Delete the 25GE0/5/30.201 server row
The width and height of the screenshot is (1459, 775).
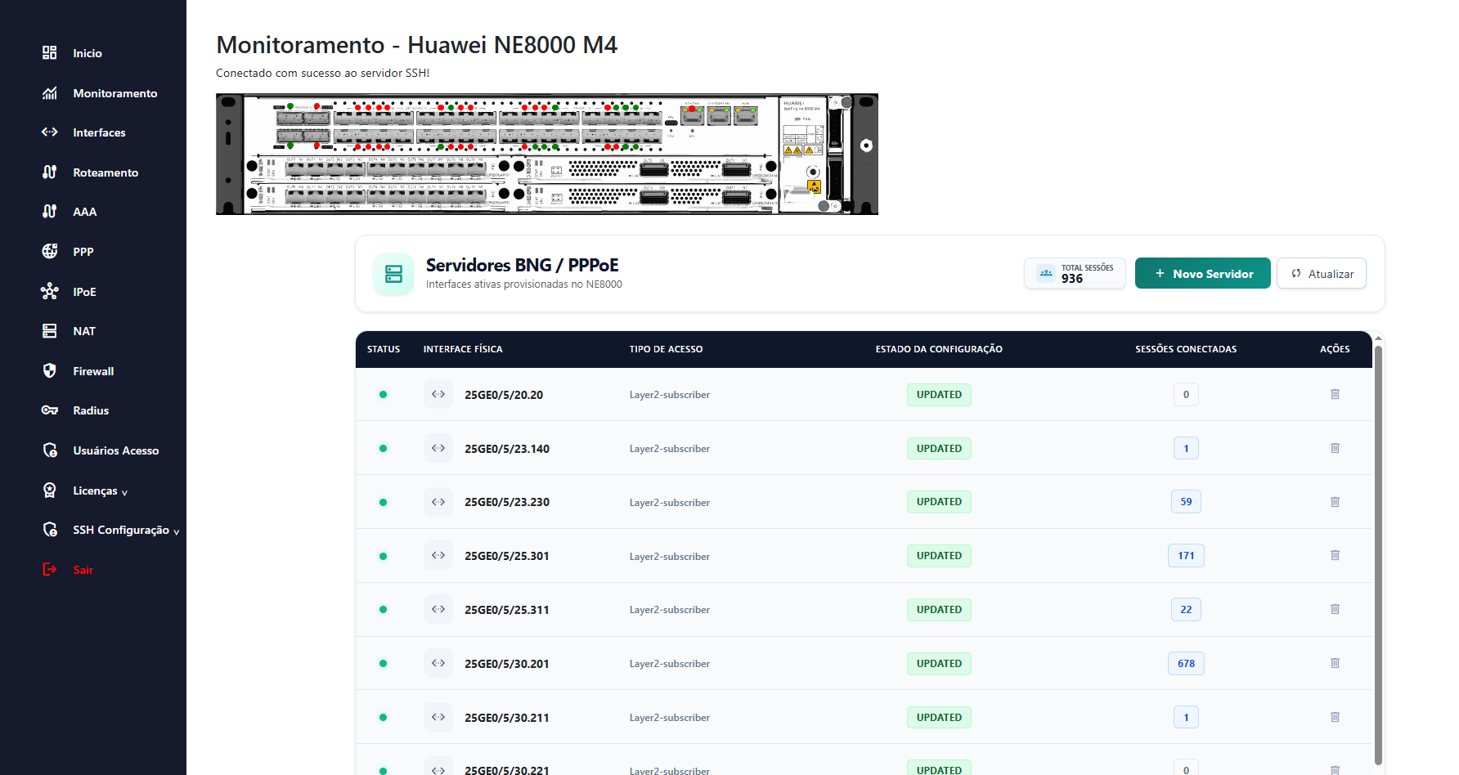pos(1335,663)
